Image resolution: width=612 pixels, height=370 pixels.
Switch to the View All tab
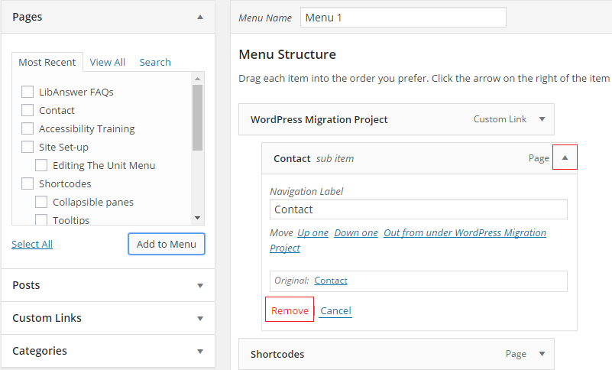point(107,63)
